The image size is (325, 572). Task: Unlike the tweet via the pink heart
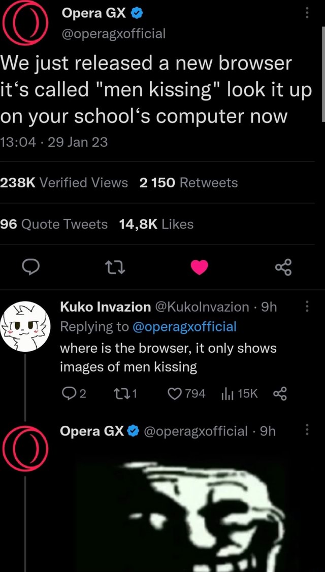click(x=199, y=268)
